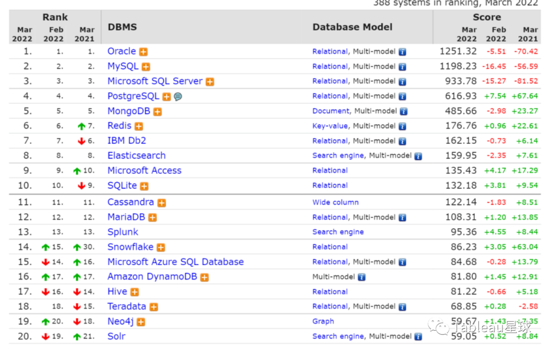Image resolution: width=549 pixels, height=351 pixels.
Task: Click the Search engine link in the Splunk row
Action: coord(338,232)
